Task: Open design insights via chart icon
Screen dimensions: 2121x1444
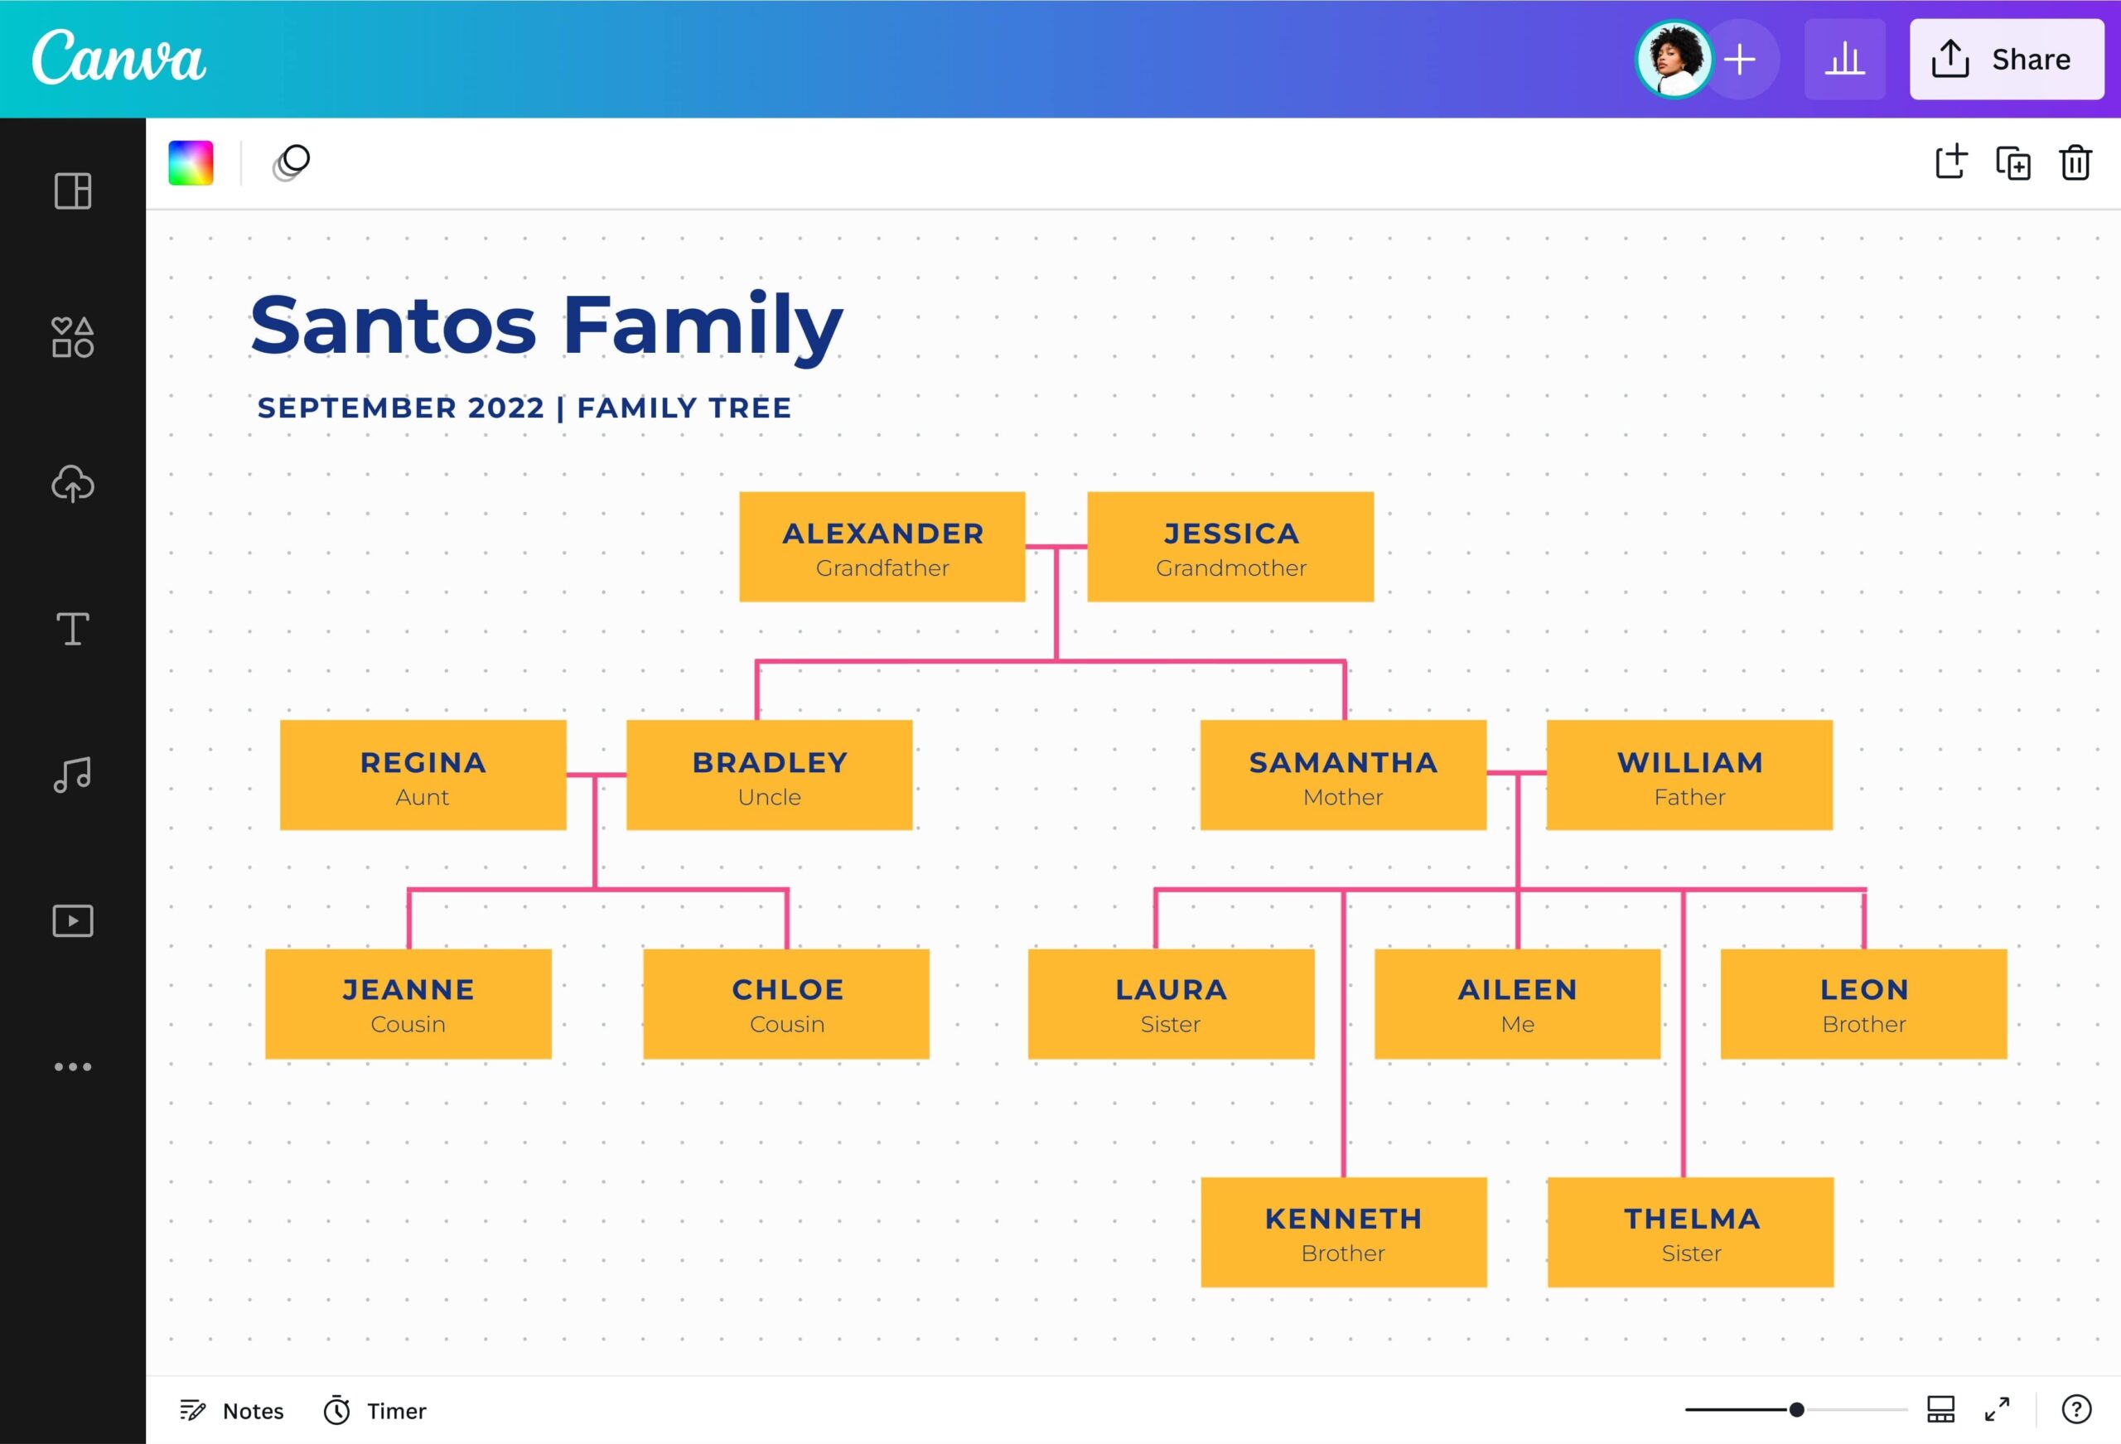Action: coord(1844,59)
